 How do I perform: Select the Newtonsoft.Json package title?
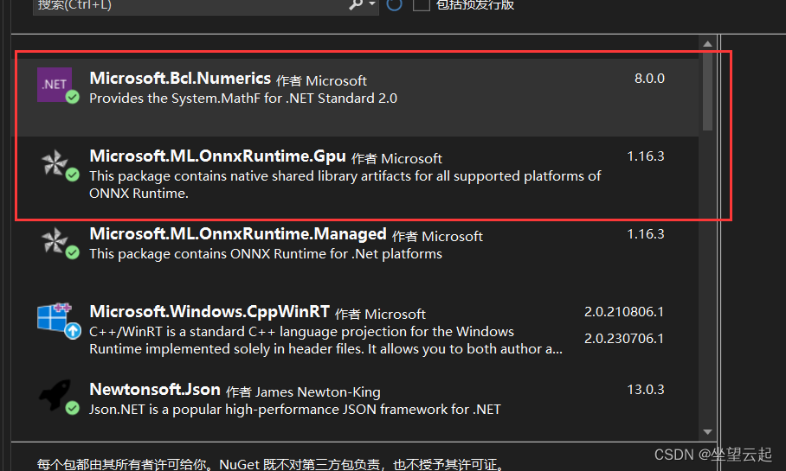point(155,390)
